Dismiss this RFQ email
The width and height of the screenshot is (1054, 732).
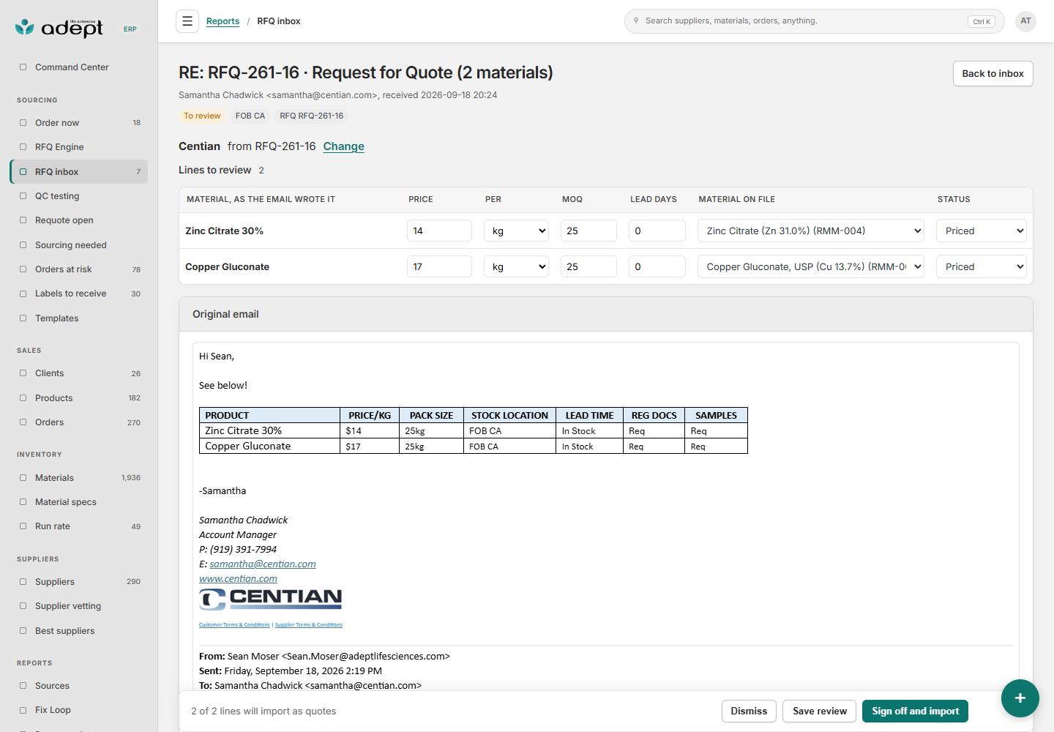[x=749, y=711]
